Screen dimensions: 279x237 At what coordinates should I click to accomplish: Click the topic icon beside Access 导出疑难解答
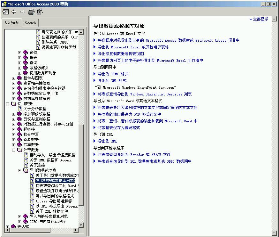click(x=32, y=201)
